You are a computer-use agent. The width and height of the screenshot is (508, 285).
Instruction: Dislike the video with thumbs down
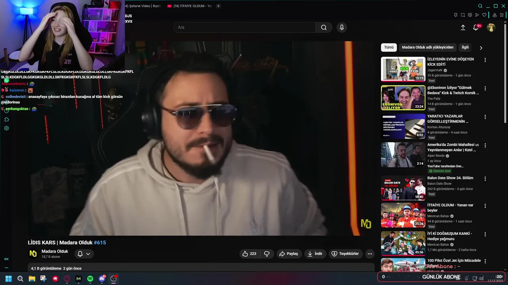point(267,254)
